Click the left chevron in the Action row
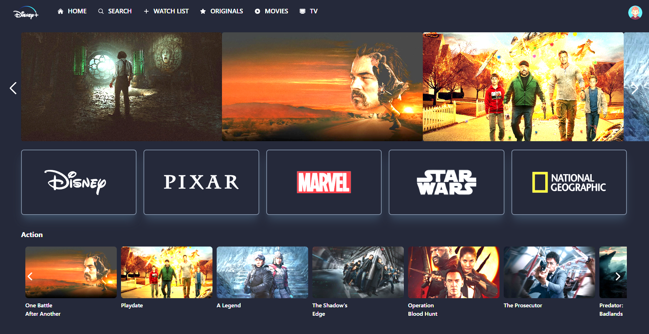This screenshot has width=649, height=334. pyautogui.click(x=30, y=277)
